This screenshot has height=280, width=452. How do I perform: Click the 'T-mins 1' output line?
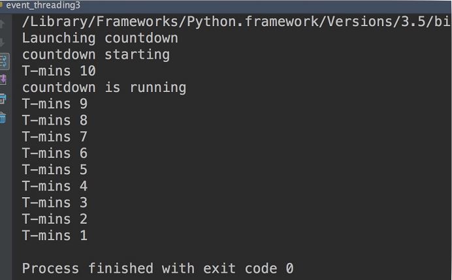coord(55,236)
